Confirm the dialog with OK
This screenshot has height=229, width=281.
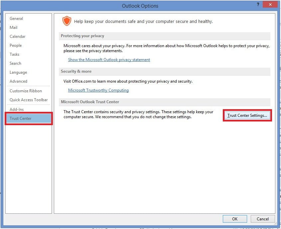(x=235, y=219)
